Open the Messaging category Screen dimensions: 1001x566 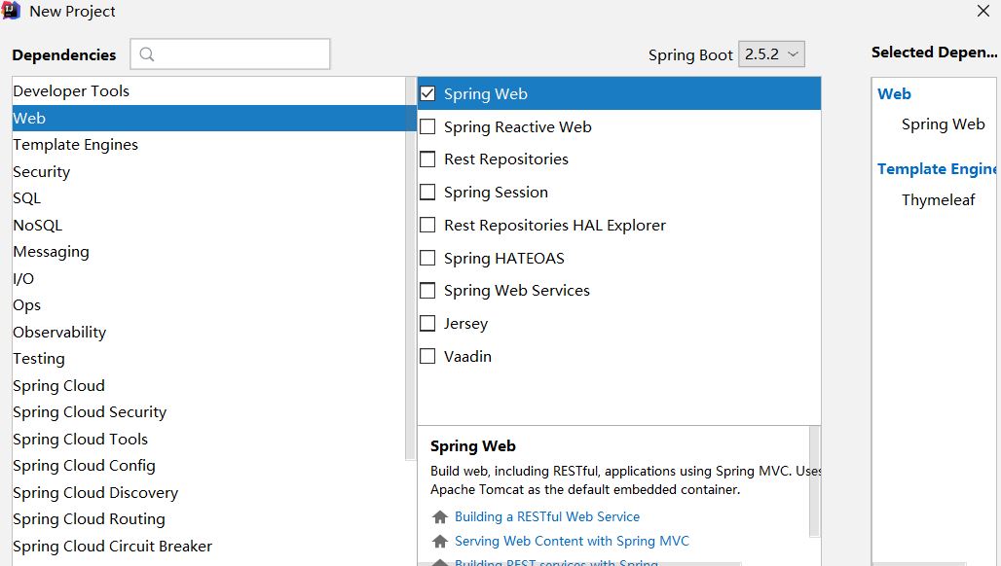pyautogui.click(x=208, y=252)
